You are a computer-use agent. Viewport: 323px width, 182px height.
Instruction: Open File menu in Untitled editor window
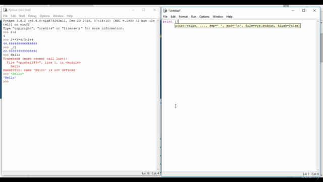click(x=165, y=17)
